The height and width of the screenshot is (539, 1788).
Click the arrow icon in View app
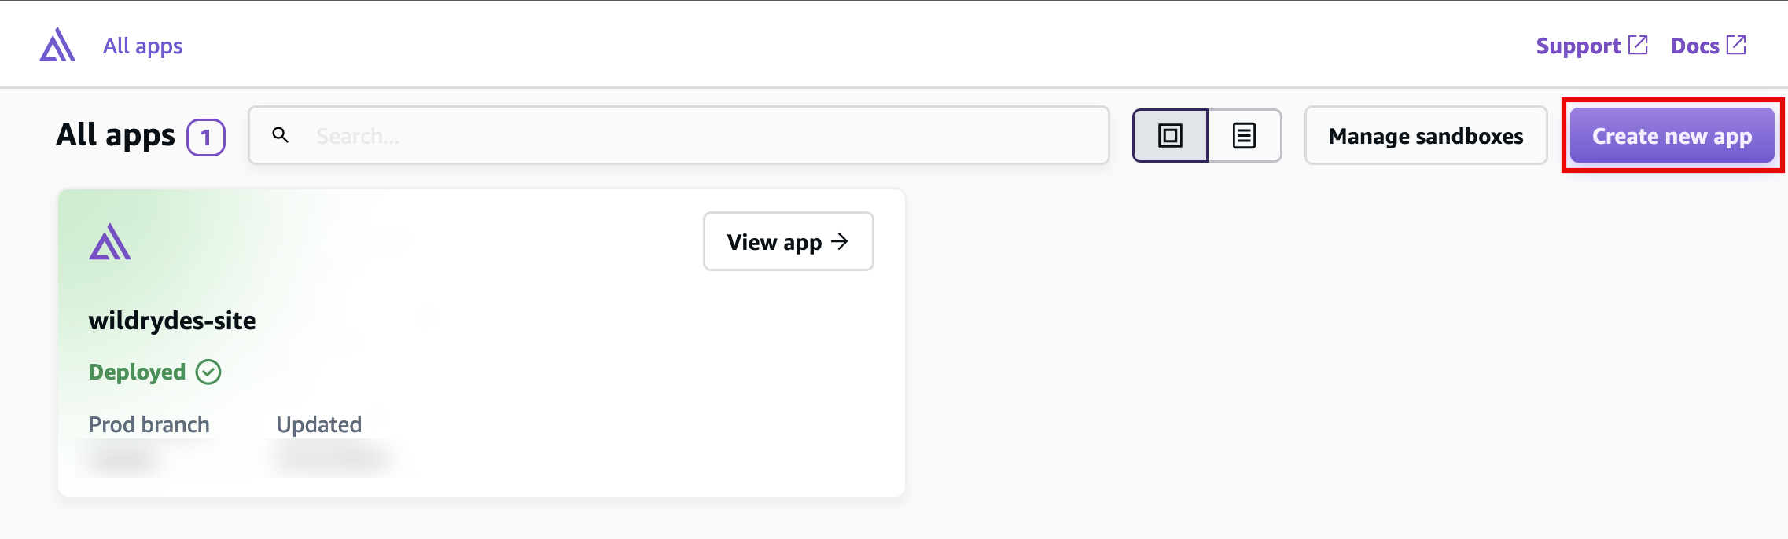840,241
